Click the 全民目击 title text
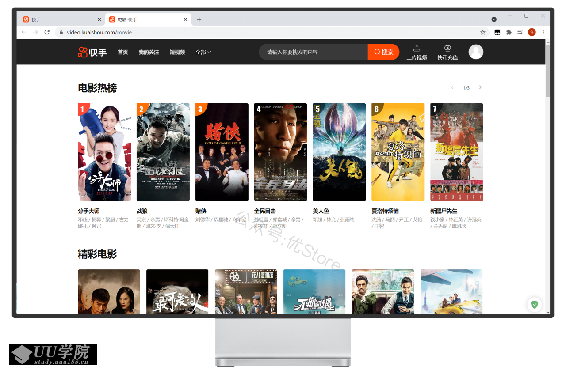Image resolution: width=566 pixels, height=374 pixels. [x=265, y=211]
